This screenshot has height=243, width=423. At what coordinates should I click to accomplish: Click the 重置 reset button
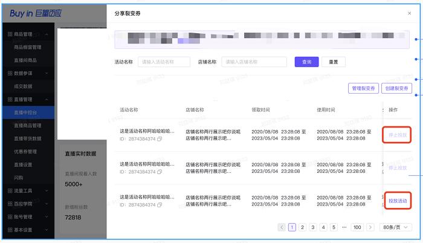coord(333,62)
